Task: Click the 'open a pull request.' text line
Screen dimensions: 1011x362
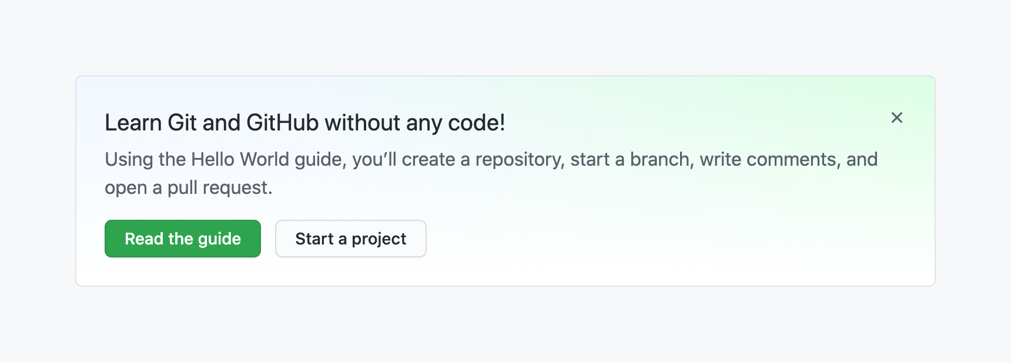Action: pos(188,187)
